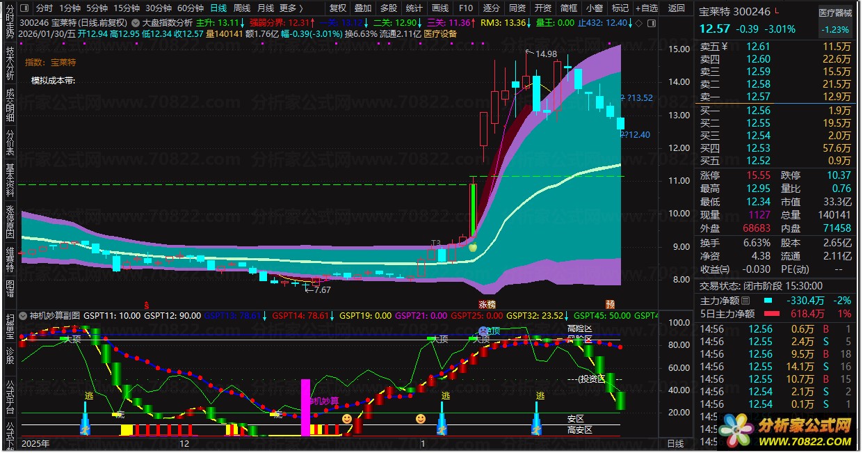
Task: Open 涨停原因 in left sidebar
Action: click(10, 223)
